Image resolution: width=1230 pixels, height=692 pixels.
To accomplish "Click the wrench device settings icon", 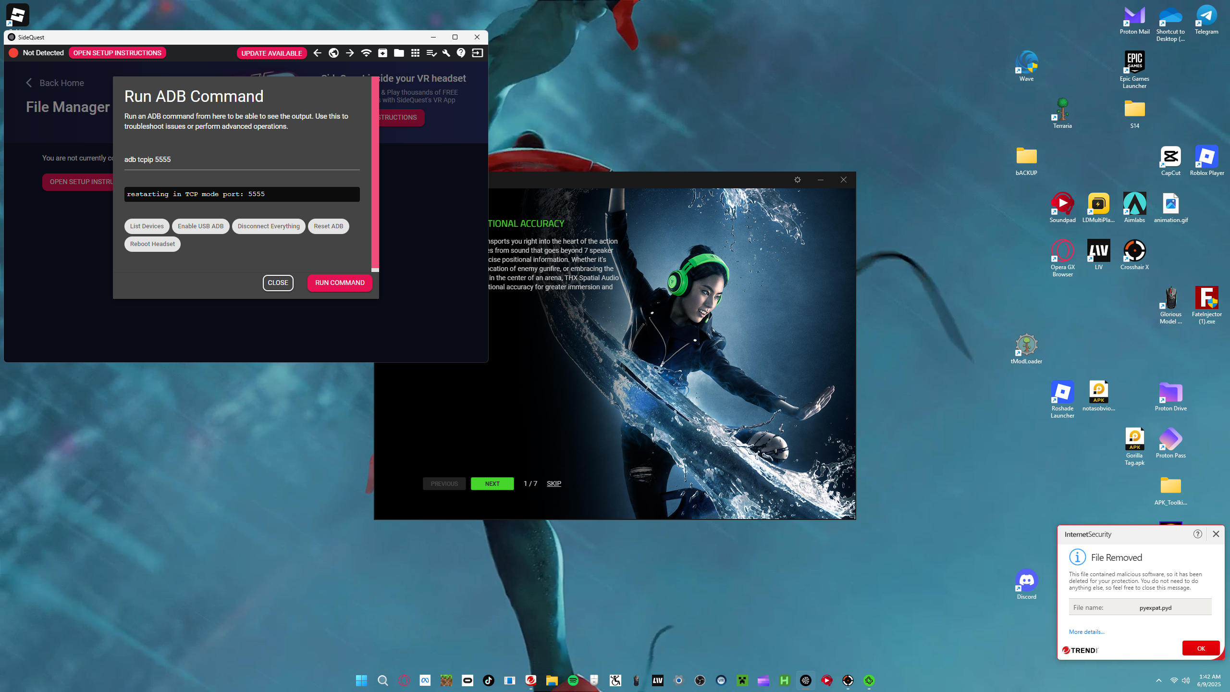I will tap(446, 53).
